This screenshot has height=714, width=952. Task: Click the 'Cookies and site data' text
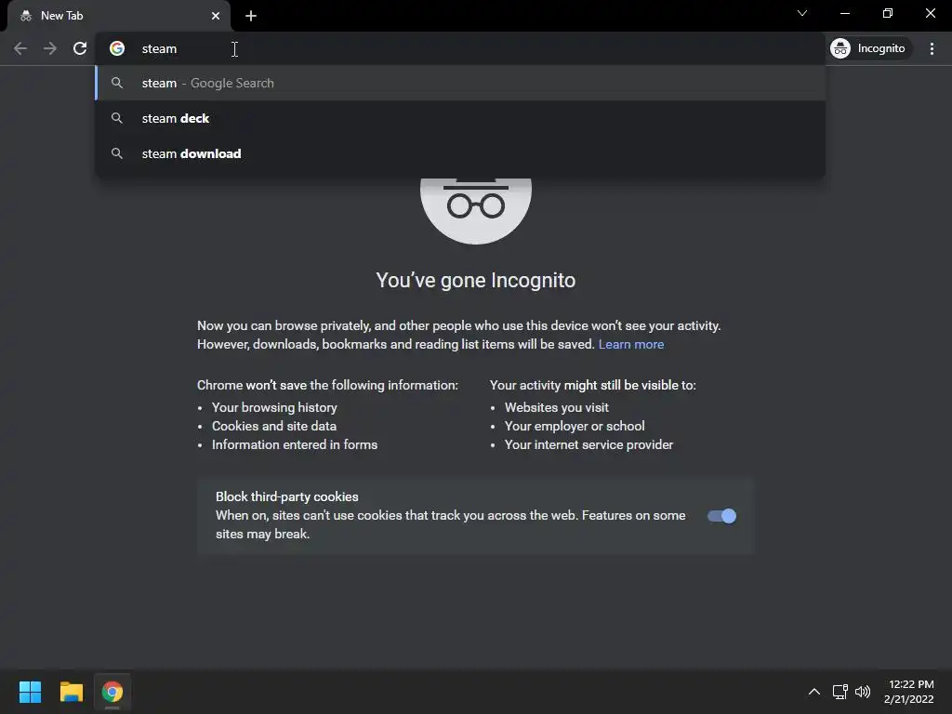pos(274,426)
